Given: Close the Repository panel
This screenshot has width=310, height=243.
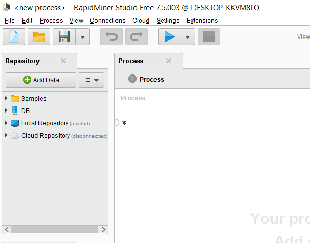Looking at the screenshot, I should (x=63, y=61).
